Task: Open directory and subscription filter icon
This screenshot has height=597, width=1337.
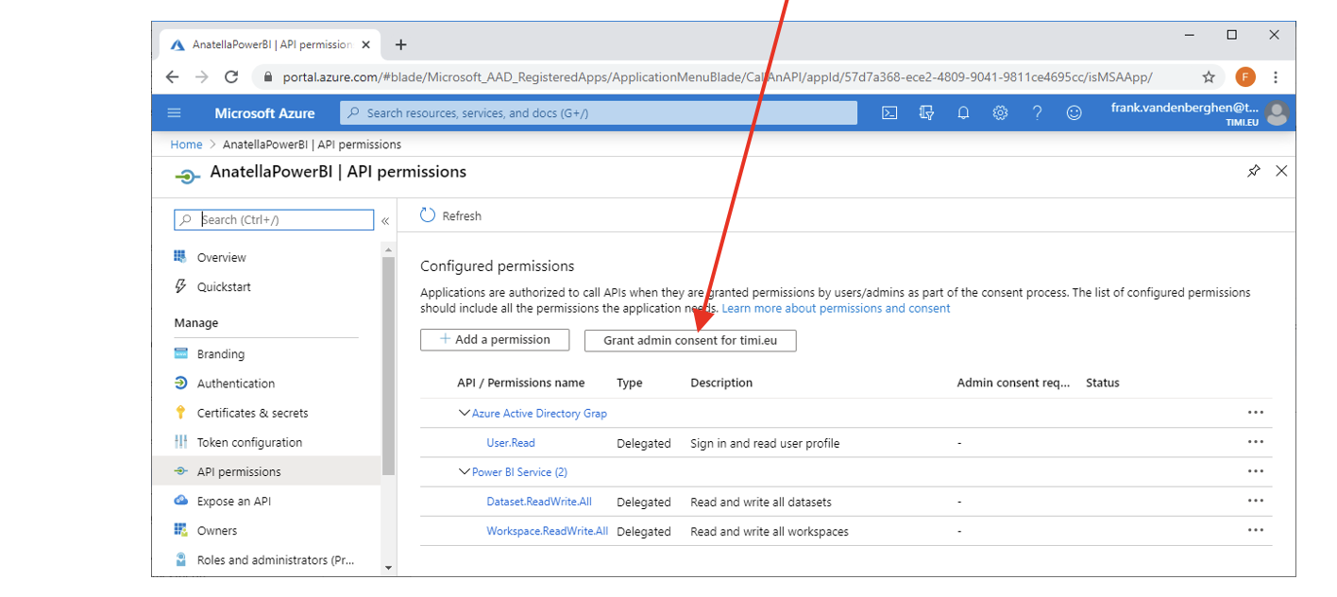Action: pos(926,112)
